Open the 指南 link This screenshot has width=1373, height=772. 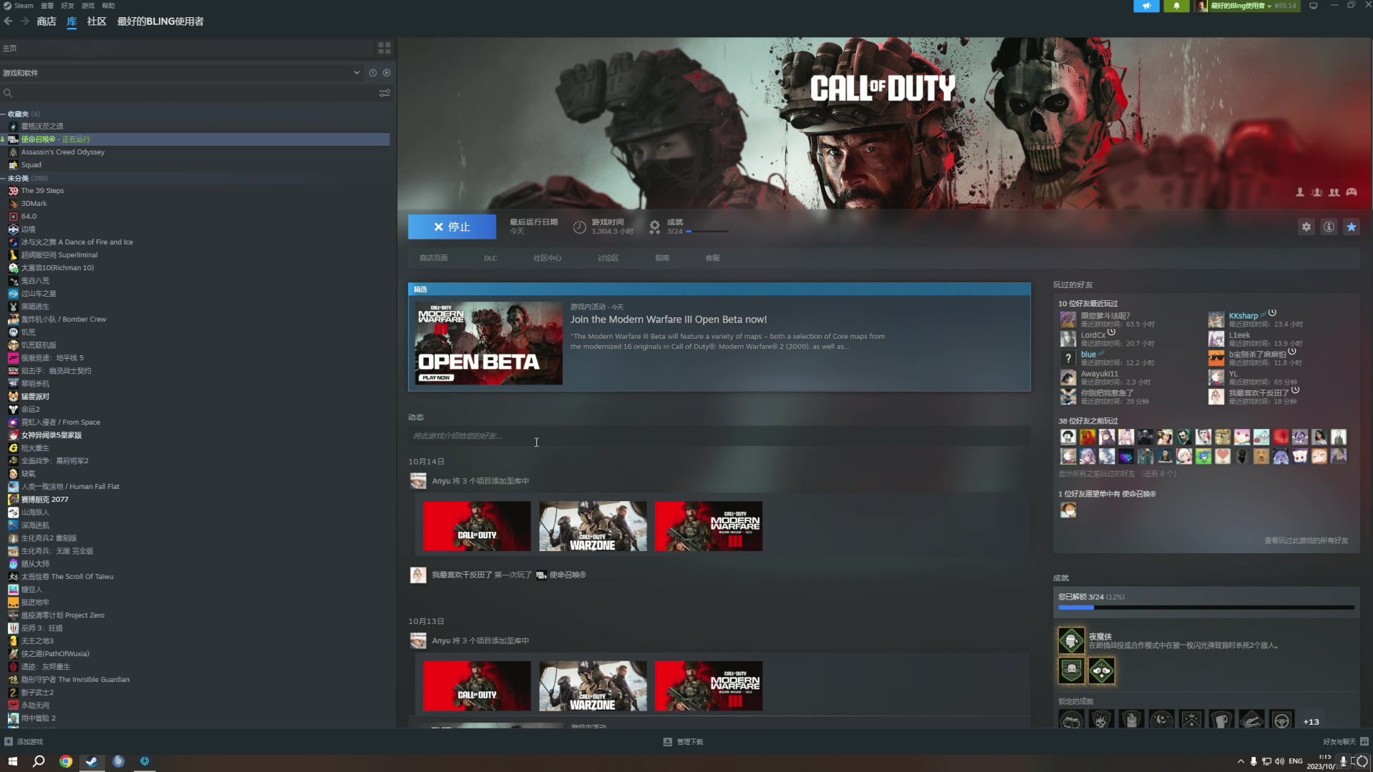coord(662,258)
